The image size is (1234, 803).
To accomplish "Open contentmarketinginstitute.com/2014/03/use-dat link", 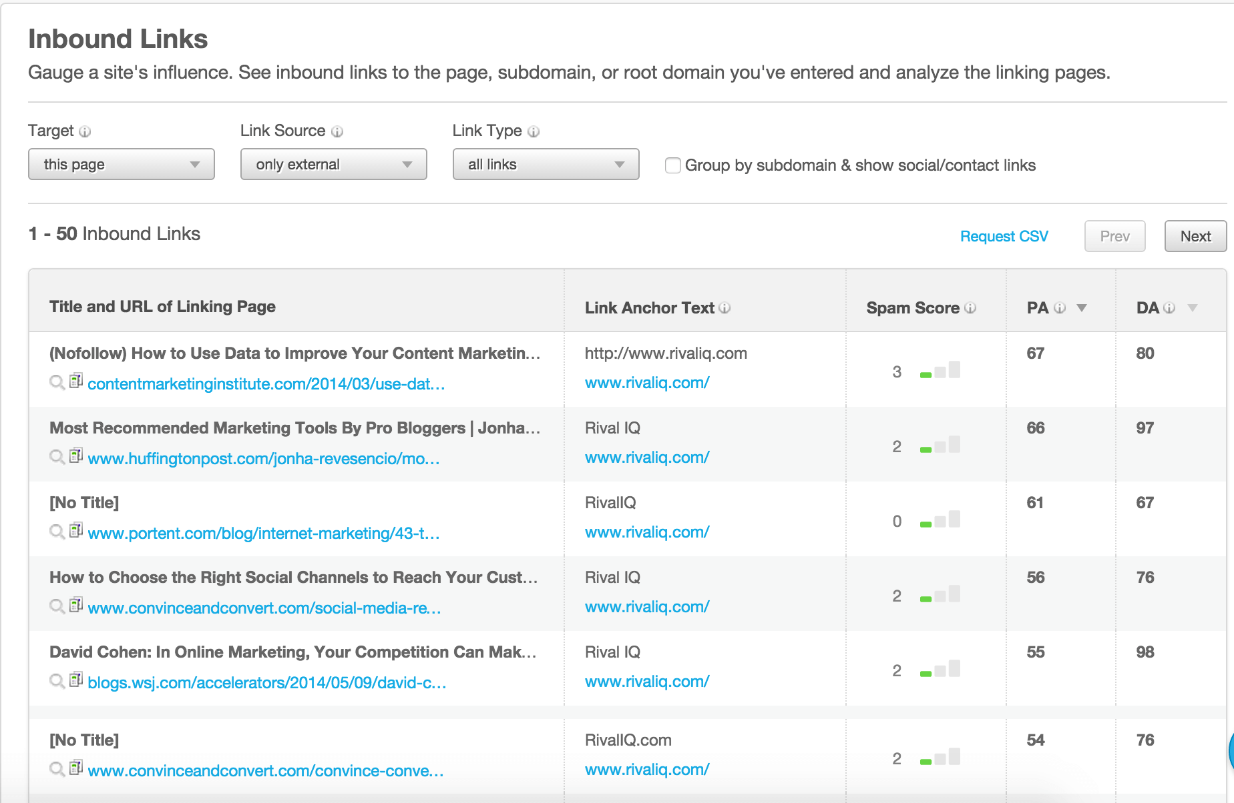I will (x=266, y=384).
